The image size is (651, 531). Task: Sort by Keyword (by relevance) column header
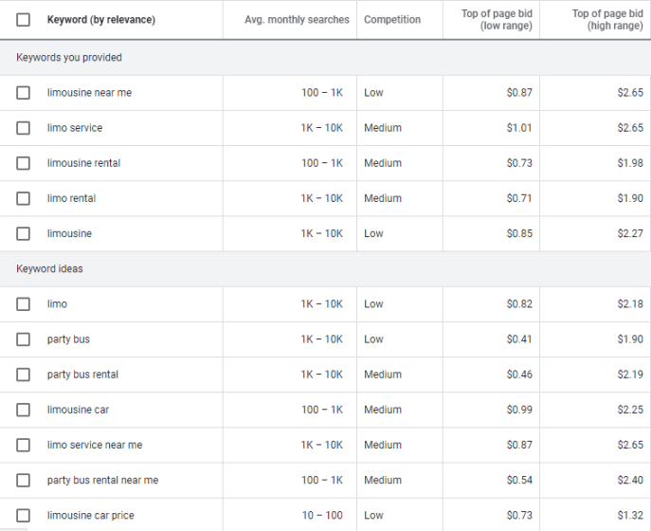[100, 20]
